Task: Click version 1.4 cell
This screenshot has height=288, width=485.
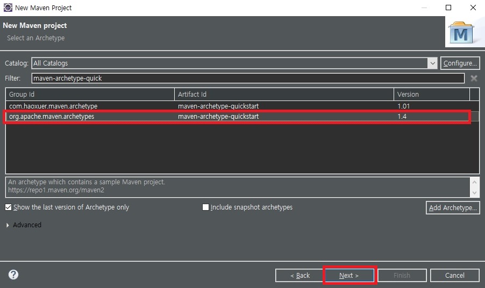Action: point(402,117)
